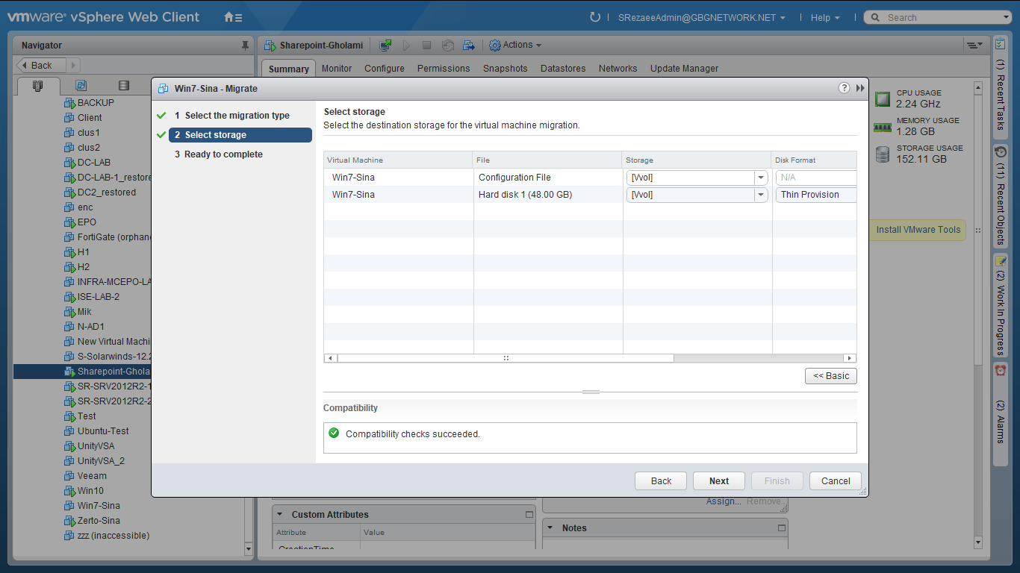
Task: Pin the Navigator panel
Action: point(245,46)
